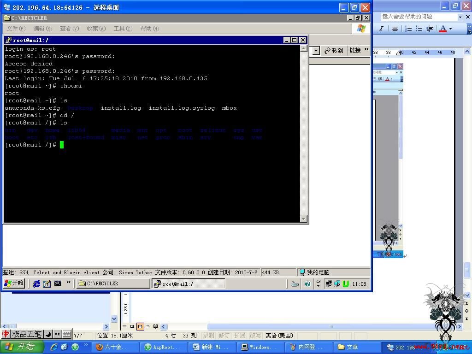The image size is (472, 354).
Task: Apply bulleted list formatting
Action: 419,28
